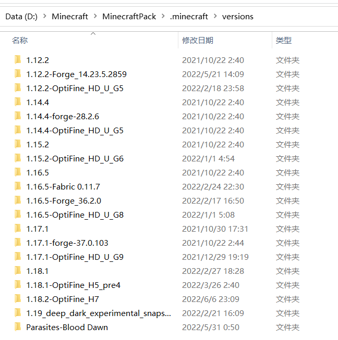
Task: Click date 2022/2/18 23:58
Action: 213,88
